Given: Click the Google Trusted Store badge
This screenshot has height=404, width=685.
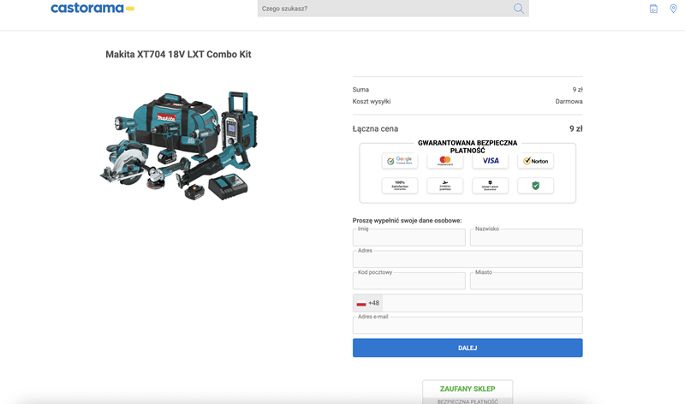Looking at the screenshot, I should pyautogui.click(x=400, y=161).
